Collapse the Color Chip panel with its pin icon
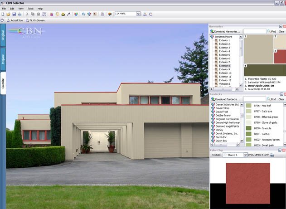This screenshot has width=286, height=209. pyautogui.click(x=280, y=150)
